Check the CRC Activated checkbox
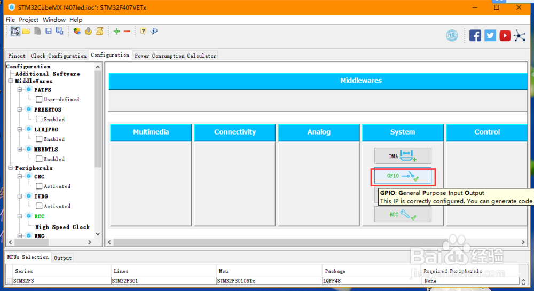The height and width of the screenshot is (291, 534). 39,186
